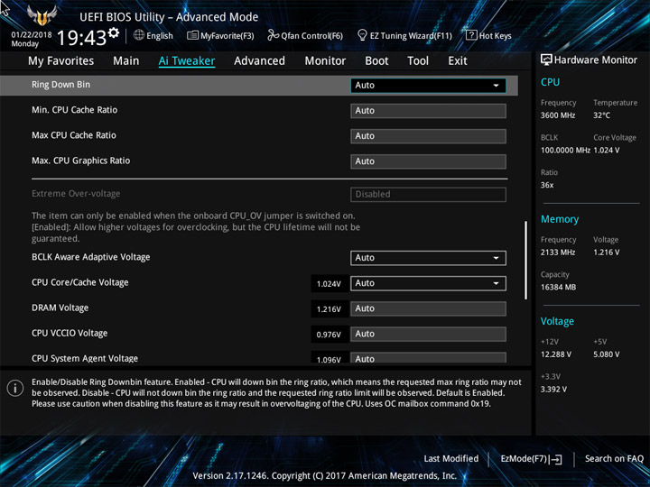Switch to the Boot tab
This screenshot has width=650, height=487.
376,61
